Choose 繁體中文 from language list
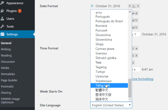This screenshot has width=168, height=110. point(109,90)
